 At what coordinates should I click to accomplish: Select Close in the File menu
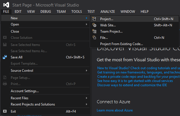pyautogui.click(x=45, y=31)
